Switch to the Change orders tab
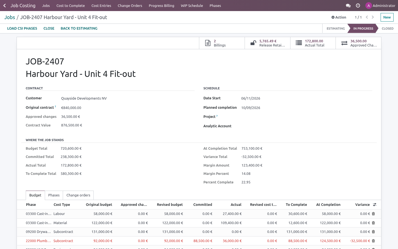 click(78, 195)
